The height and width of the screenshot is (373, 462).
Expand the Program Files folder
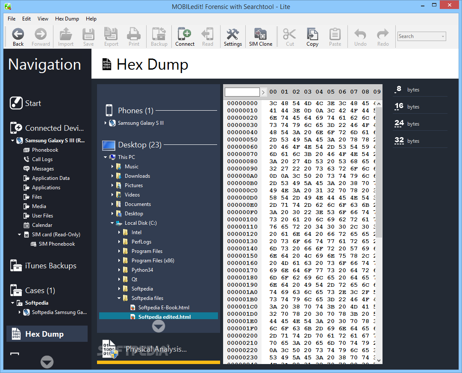(119, 251)
